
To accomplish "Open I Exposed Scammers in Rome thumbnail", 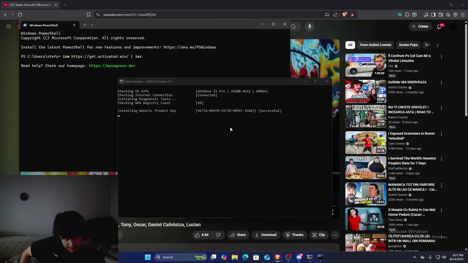I will [366, 143].
